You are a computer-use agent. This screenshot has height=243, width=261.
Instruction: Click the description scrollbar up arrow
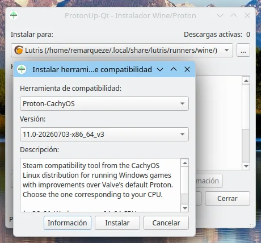coord(185,163)
